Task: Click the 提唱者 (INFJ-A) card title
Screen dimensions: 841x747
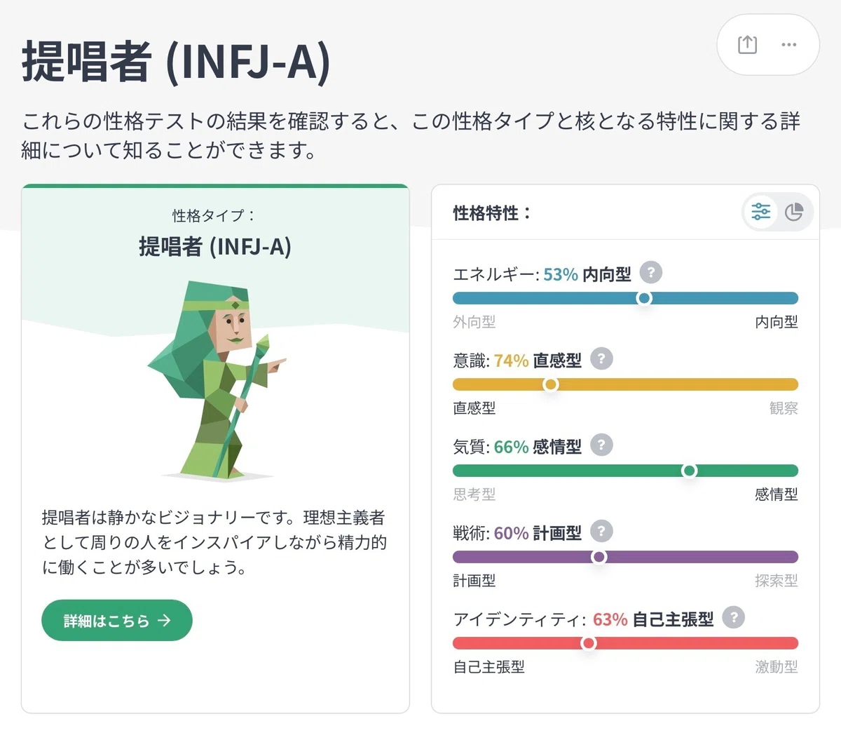Action: coord(215,247)
